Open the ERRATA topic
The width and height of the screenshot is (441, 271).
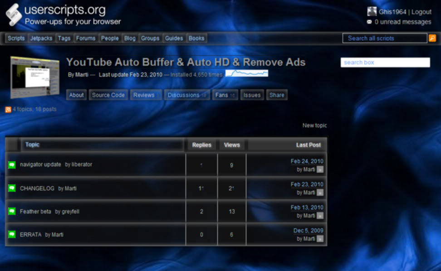[x=31, y=234]
